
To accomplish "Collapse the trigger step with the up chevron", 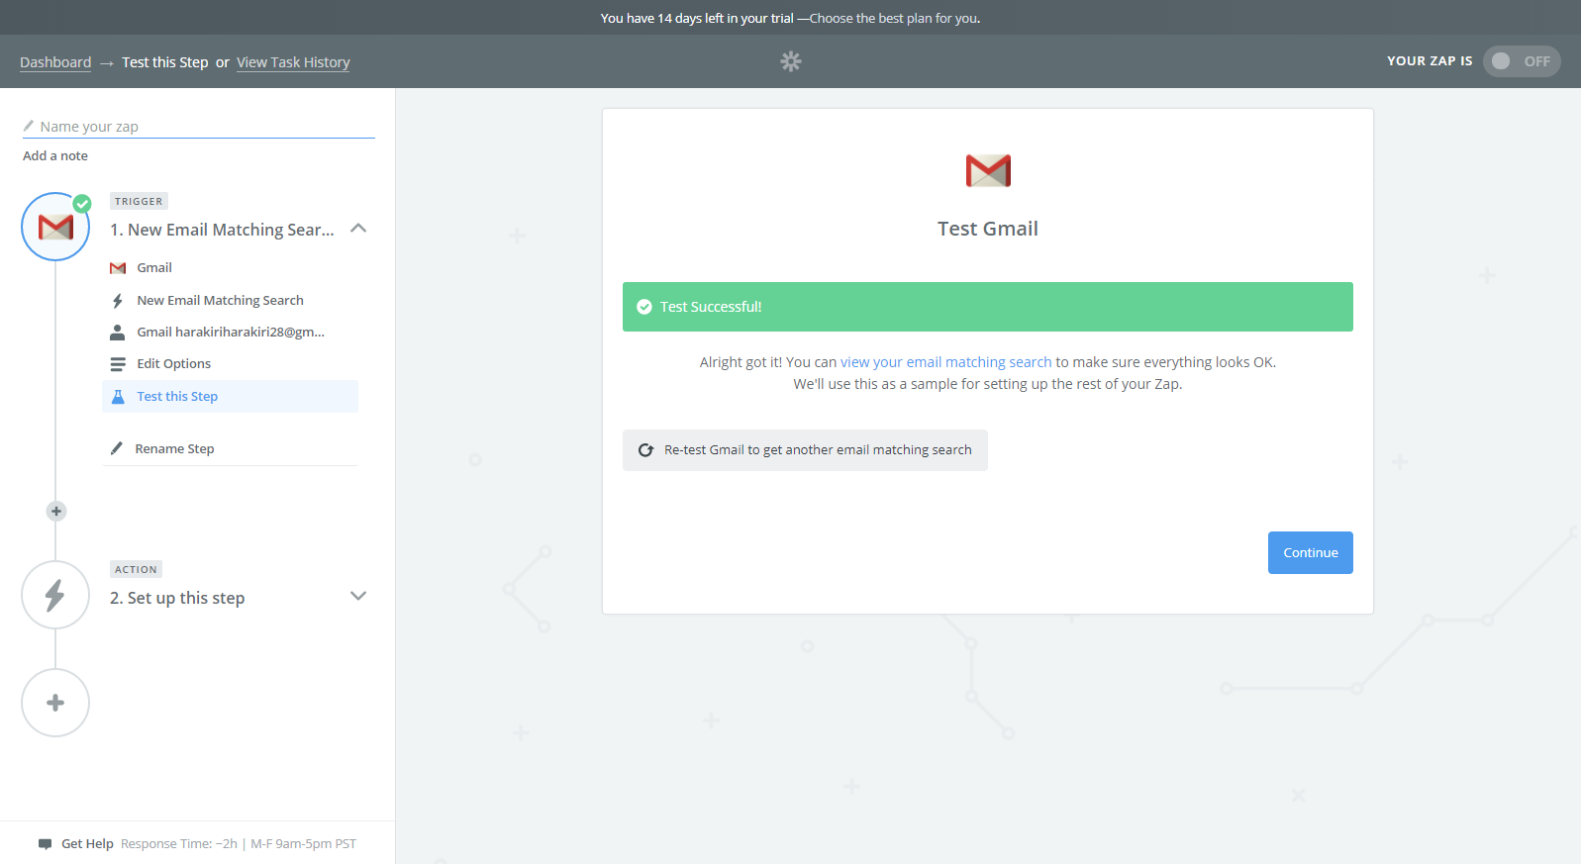I will [358, 229].
